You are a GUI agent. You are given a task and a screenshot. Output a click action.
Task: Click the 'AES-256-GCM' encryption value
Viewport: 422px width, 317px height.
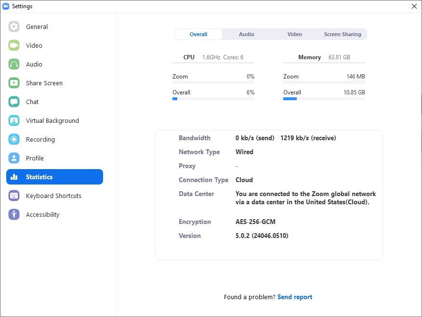(255, 222)
